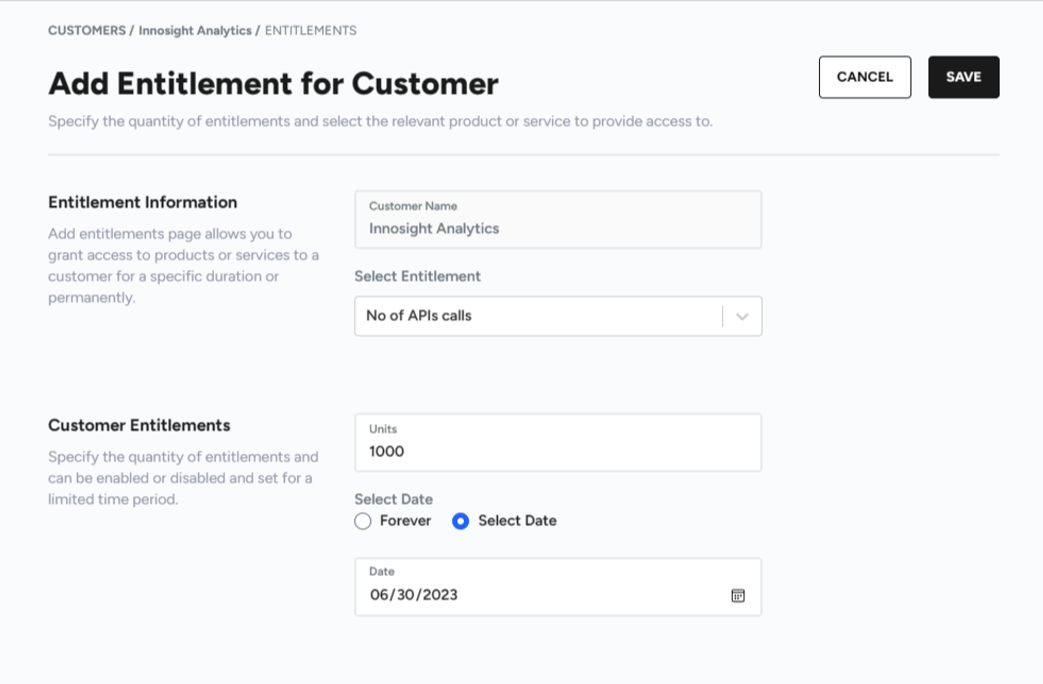This screenshot has height=684, width=1043.
Task: Click the "Add Entitlement for Customer" heading
Action: click(x=273, y=83)
